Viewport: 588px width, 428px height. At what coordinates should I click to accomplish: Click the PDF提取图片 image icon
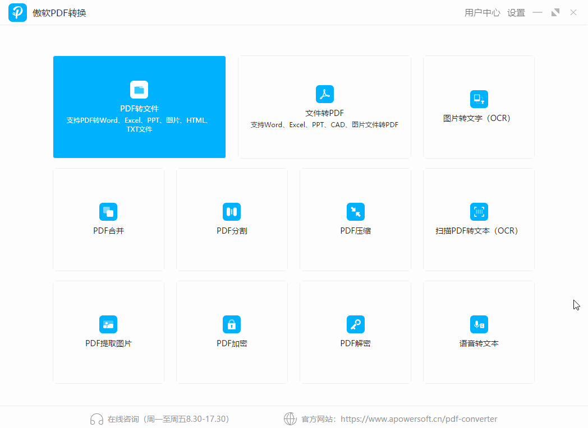pyautogui.click(x=108, y=324)
